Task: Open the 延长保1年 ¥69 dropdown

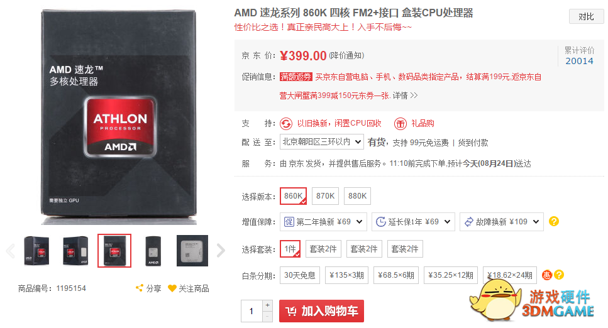Action: pos(413,222)
